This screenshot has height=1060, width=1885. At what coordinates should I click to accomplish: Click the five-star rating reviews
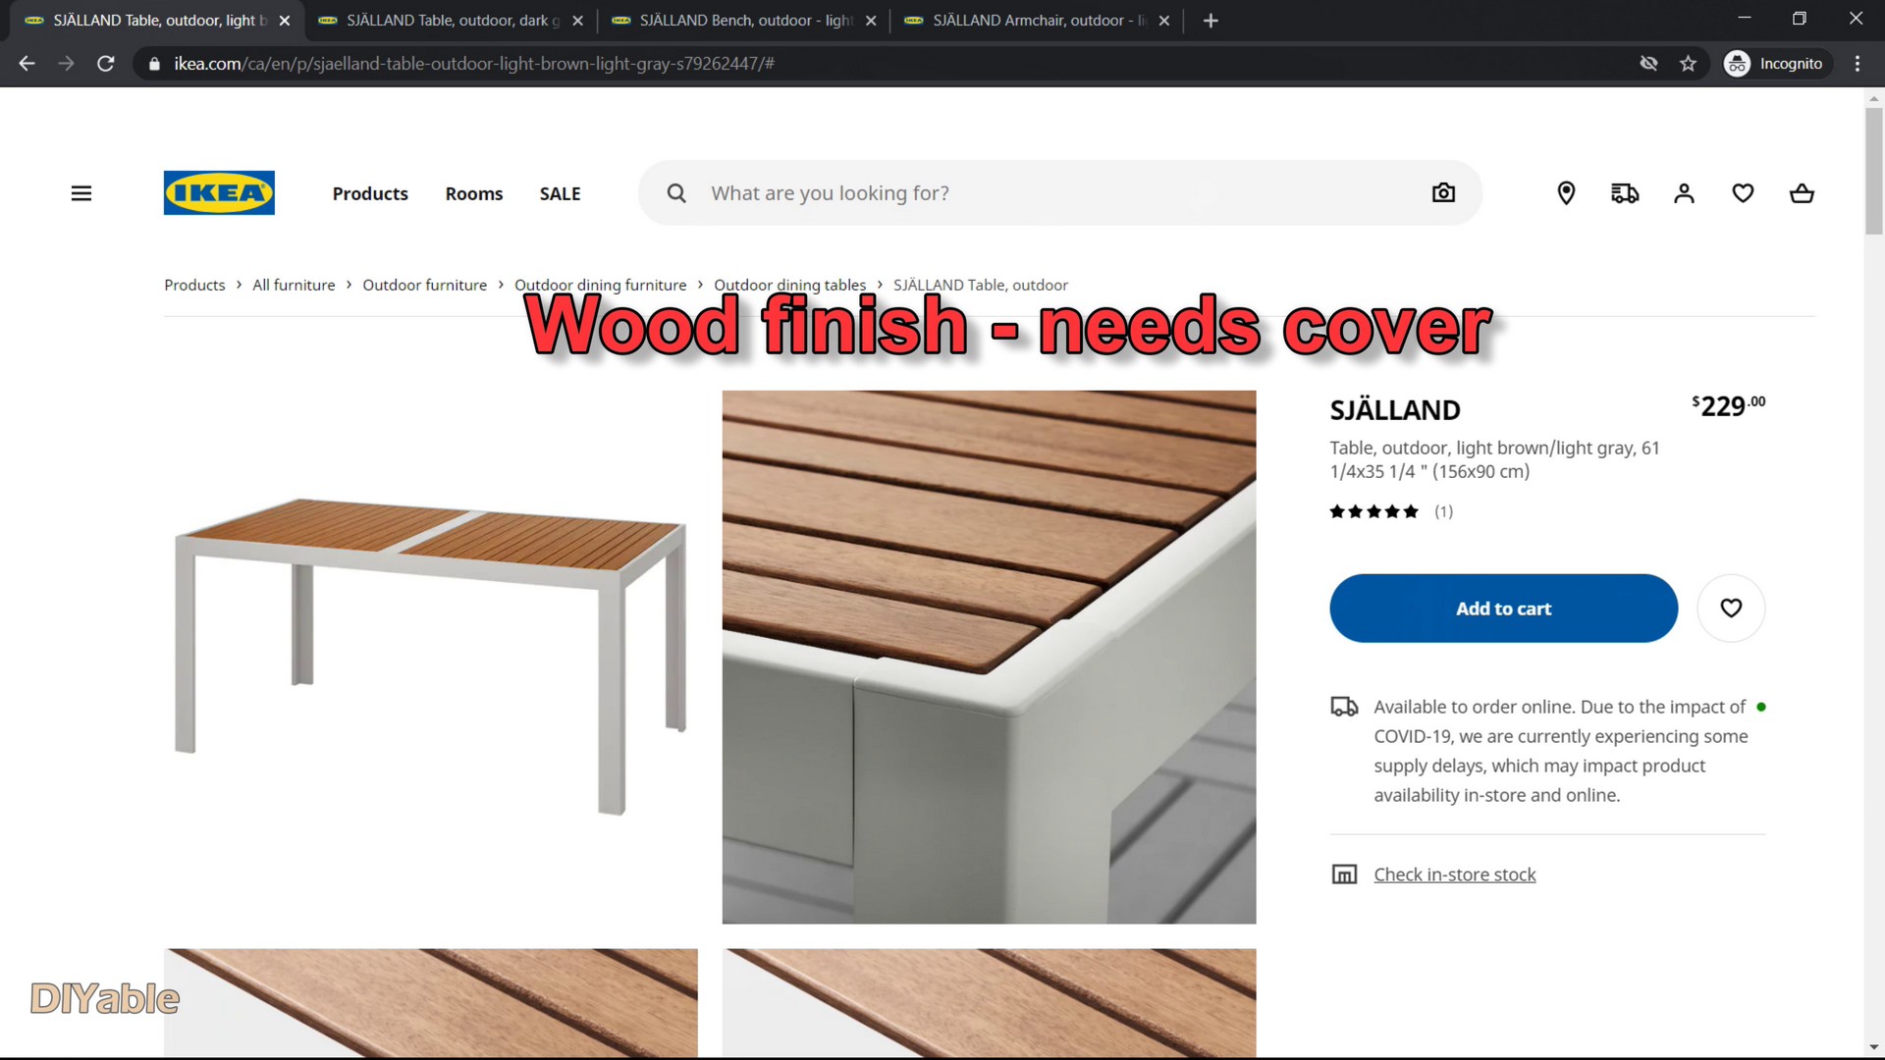pyautogui.click(x=1391, y=511)
